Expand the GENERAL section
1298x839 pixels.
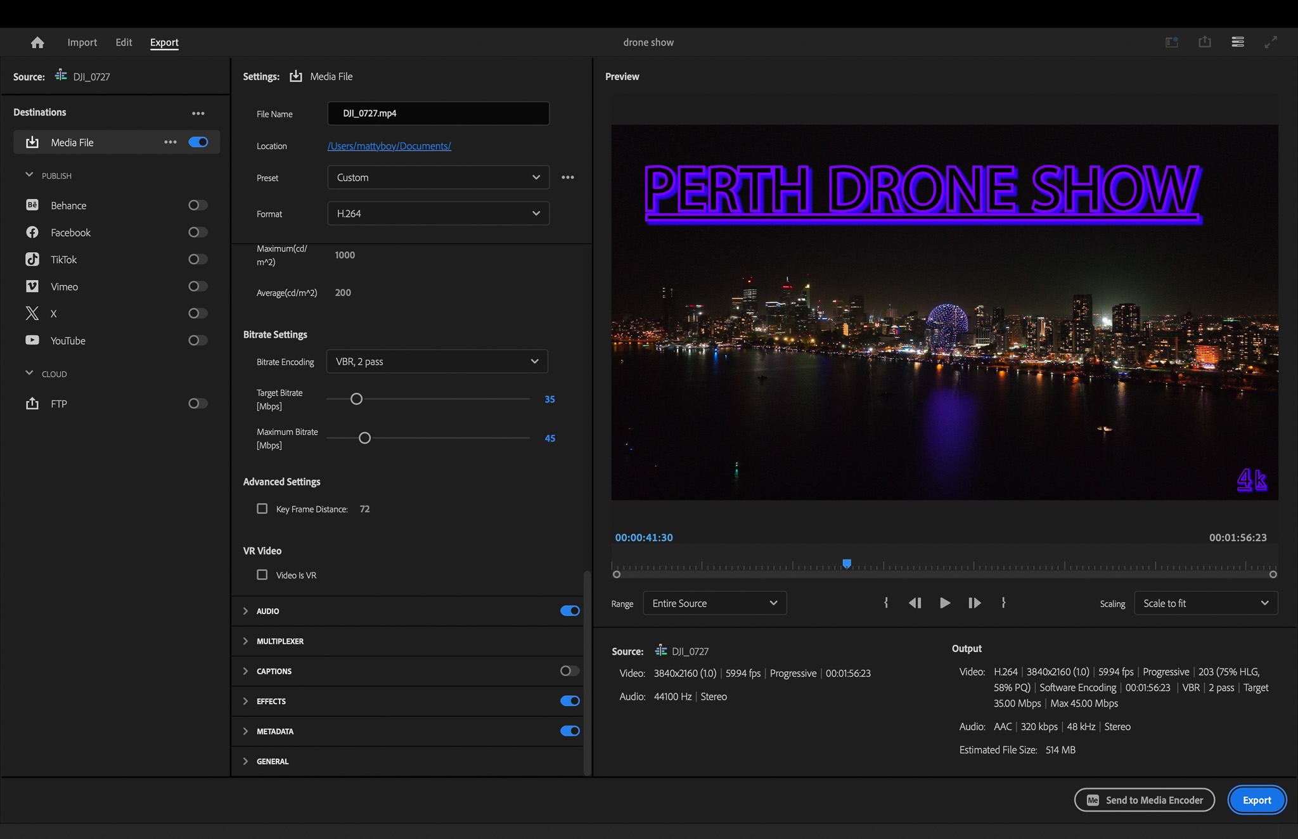click(x=245, y=761)
